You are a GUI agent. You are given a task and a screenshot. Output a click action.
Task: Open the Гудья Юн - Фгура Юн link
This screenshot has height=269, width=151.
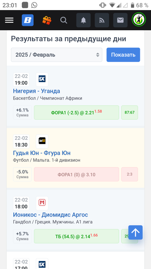[x=42, y=153]
